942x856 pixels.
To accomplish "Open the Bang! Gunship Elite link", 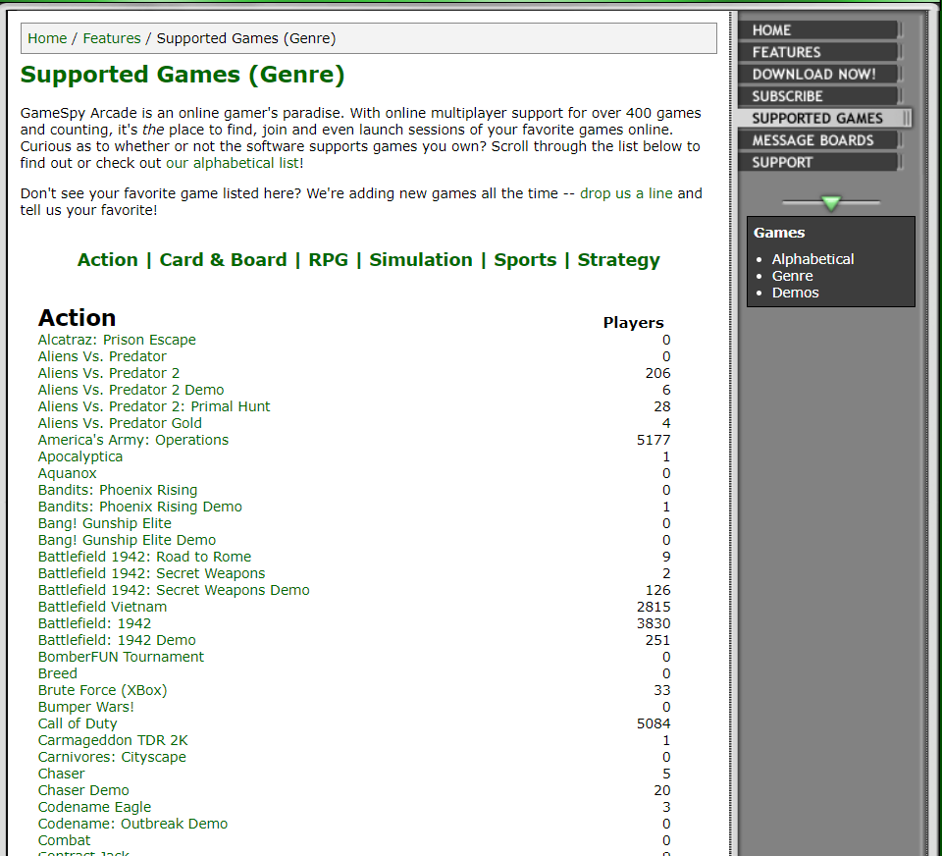I will (x=105, y=523).
